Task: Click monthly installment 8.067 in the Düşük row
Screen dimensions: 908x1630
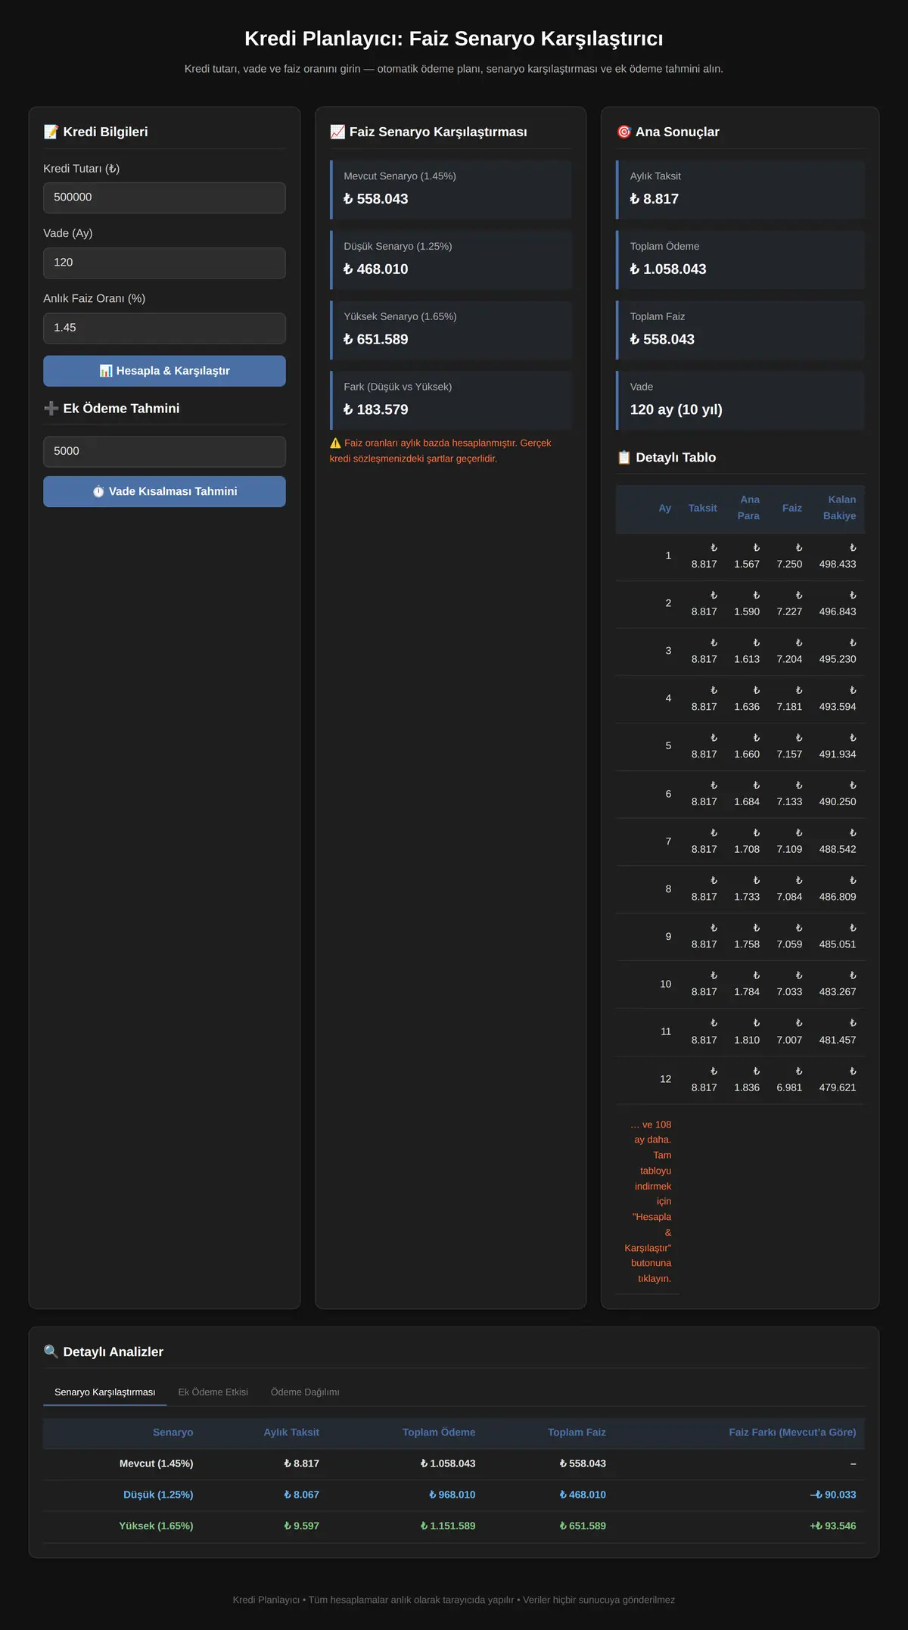Action: tap(301, 1495)
